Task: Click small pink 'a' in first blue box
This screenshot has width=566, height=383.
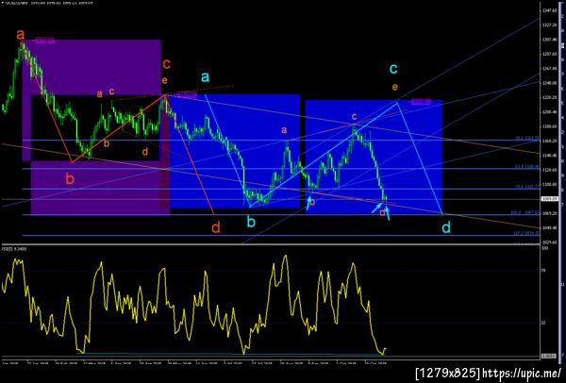Action: (x=284, y=129)
